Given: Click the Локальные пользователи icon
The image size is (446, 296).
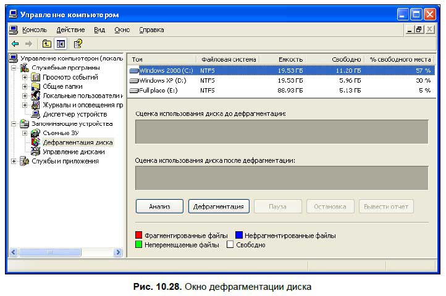Looking at the screenshot, I should point(35,96).
